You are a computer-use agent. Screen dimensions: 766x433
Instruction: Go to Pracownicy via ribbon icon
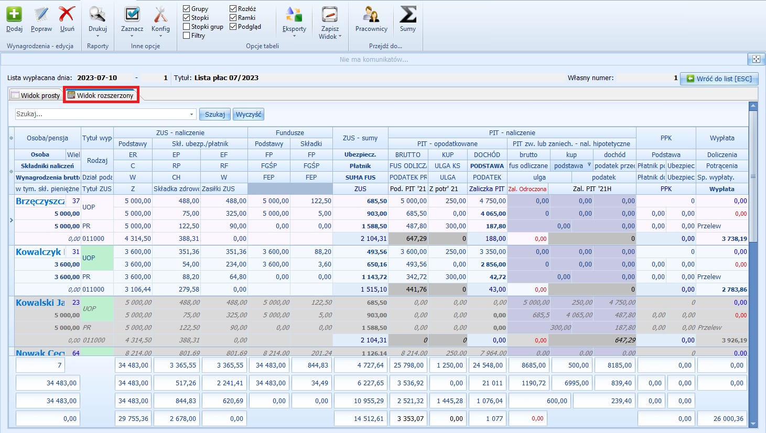[371, 14]
